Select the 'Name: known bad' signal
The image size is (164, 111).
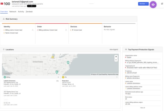(12, 33)
